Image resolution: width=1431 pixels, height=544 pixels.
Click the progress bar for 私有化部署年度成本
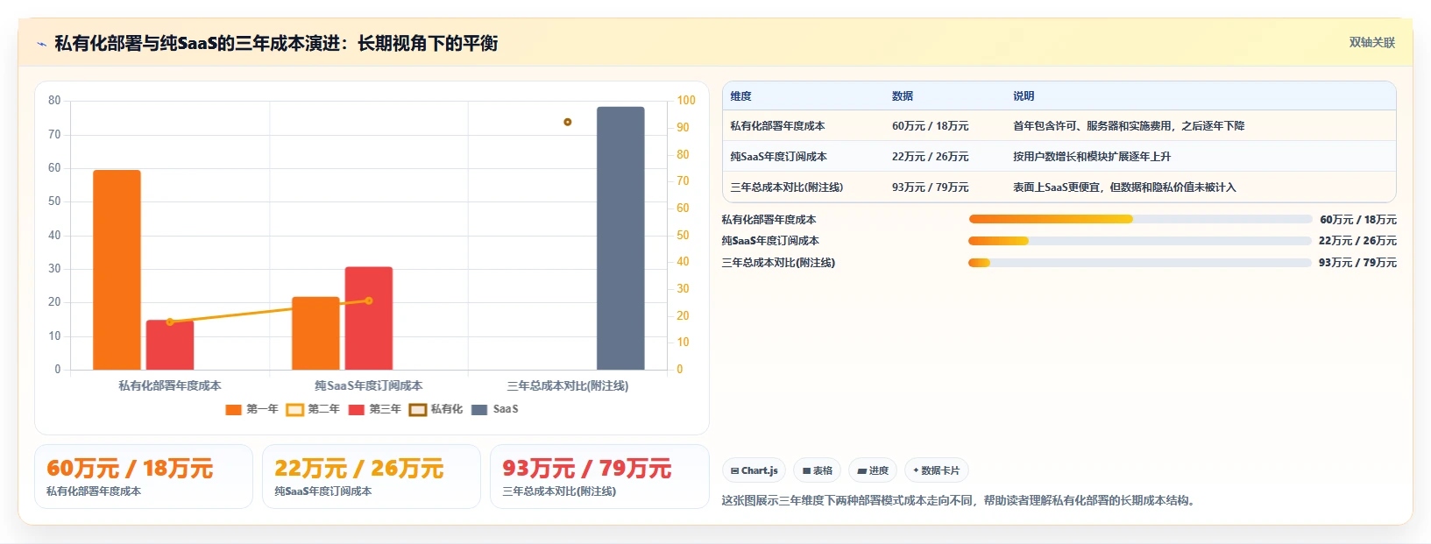(x=1140, y=219)
